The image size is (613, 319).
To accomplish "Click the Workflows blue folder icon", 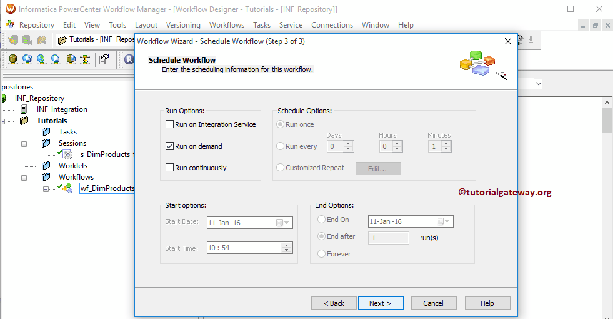I will click(46, 177).
